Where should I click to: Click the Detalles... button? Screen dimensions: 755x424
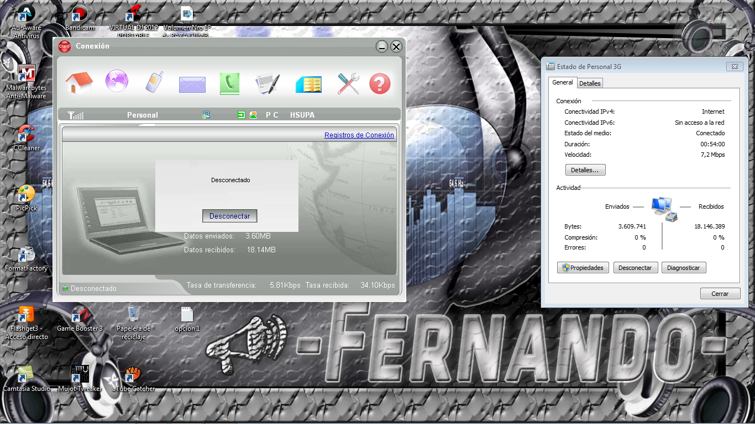coord(585,170)
